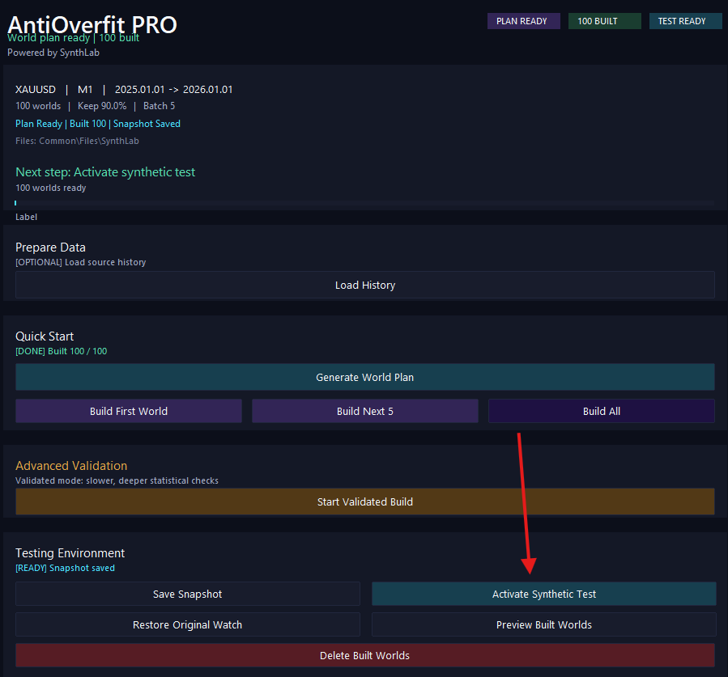Click the Powered by SynthLab text

(x=53, y=53)
